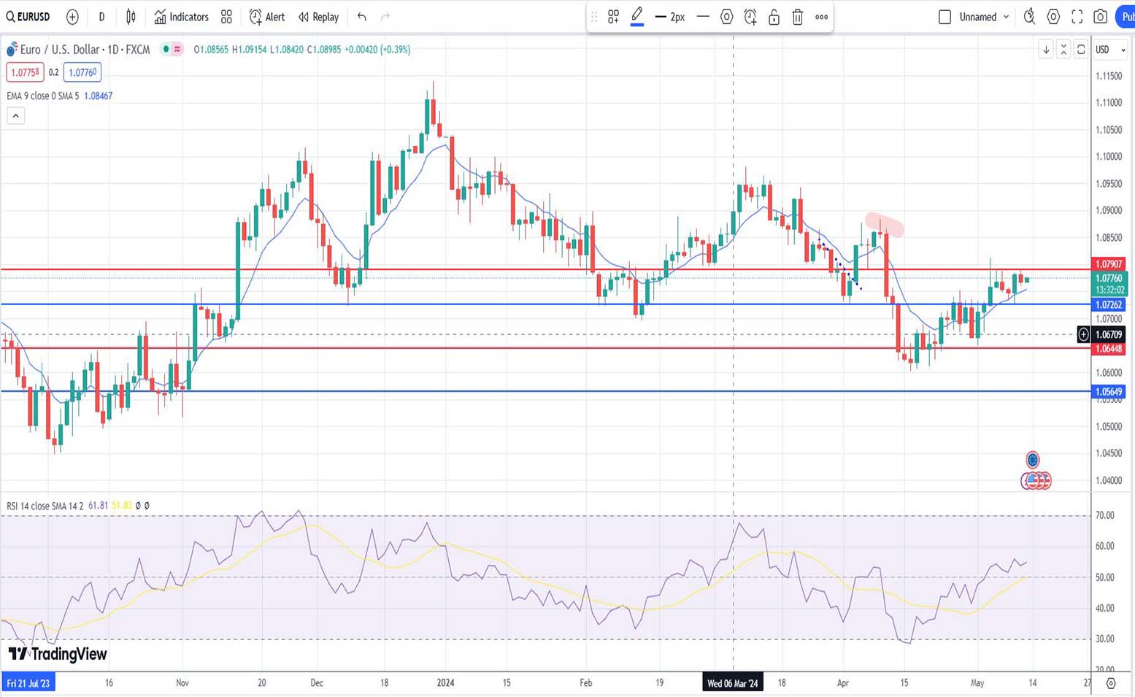Take a chart snapshot with camera icon
The width and height of the screenshot is (1135, 697).
[x=1101, y=17]
